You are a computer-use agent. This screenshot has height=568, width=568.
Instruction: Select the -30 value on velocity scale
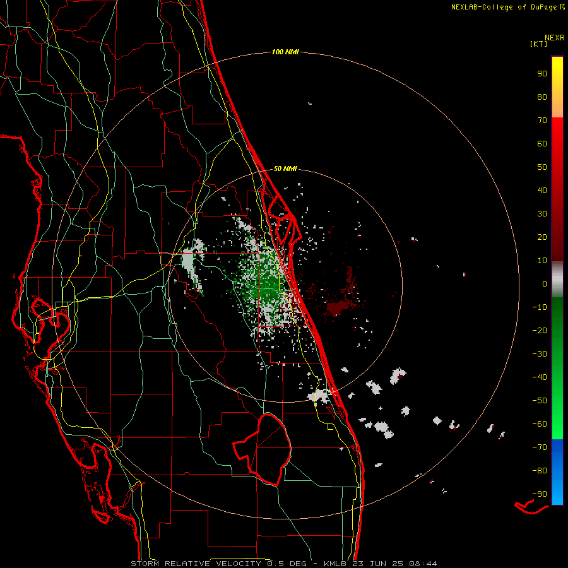(x=540, y=354)
